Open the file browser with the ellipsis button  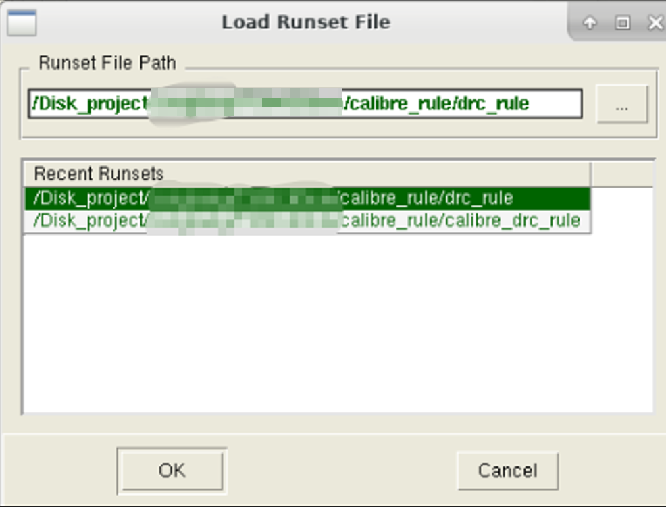[622, 105]
